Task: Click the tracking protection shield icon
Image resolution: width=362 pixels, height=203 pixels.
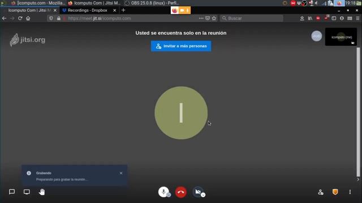Action: 51,19
